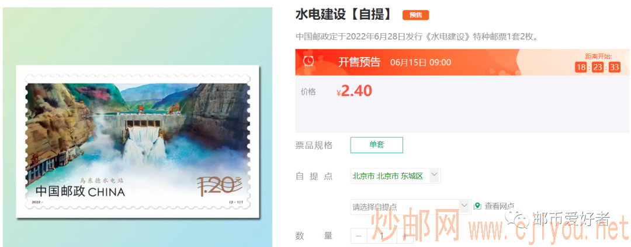Screen dimensions: 631x247
Task: Click the countdown hours box showing 18
Action: (581, 68)
